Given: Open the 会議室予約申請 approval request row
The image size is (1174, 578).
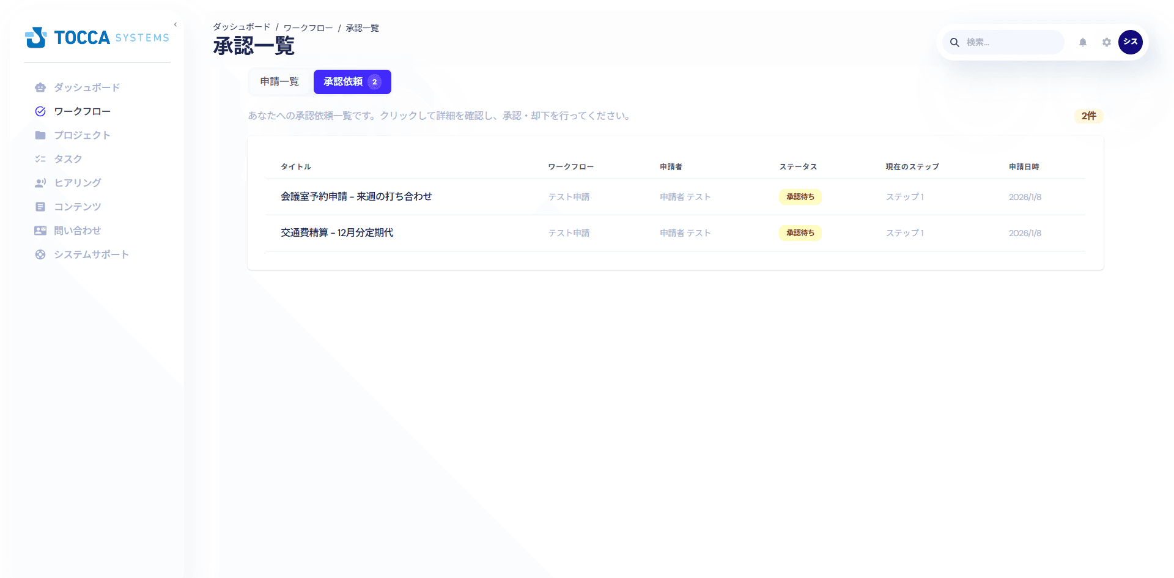Looking at the screenshot, I should [x=356, y=196].
